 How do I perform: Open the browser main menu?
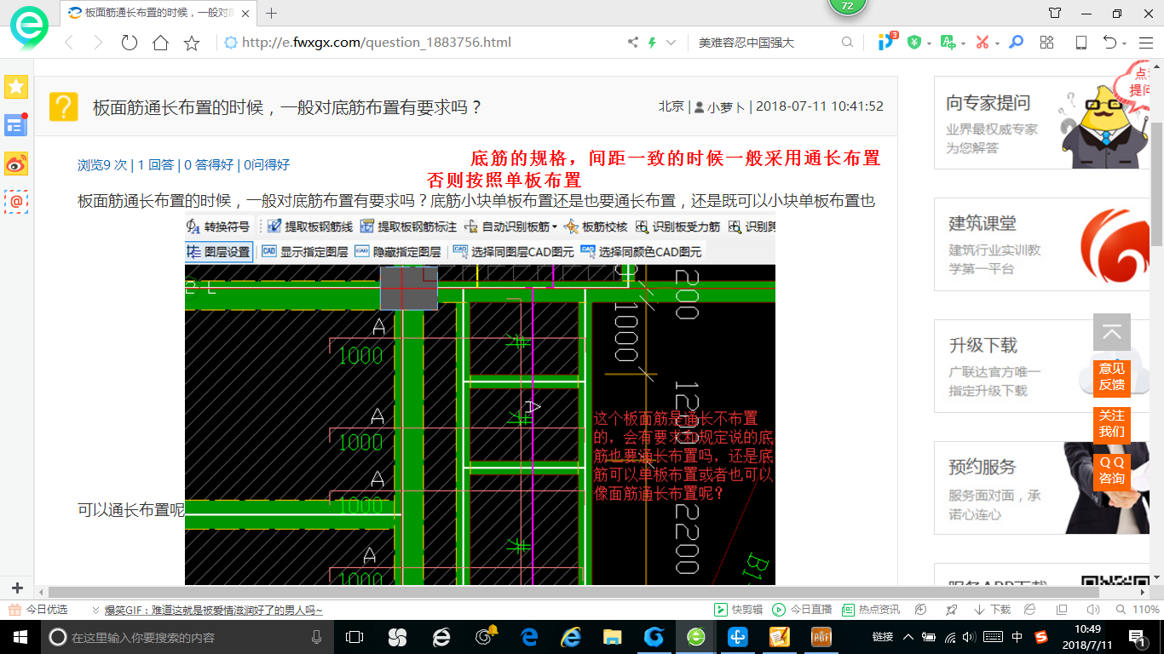[x=1144, y=43]
